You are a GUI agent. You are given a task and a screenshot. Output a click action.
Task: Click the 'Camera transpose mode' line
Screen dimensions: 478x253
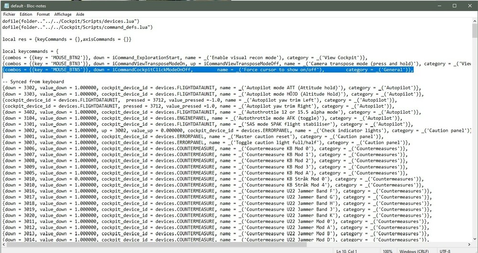237,63
